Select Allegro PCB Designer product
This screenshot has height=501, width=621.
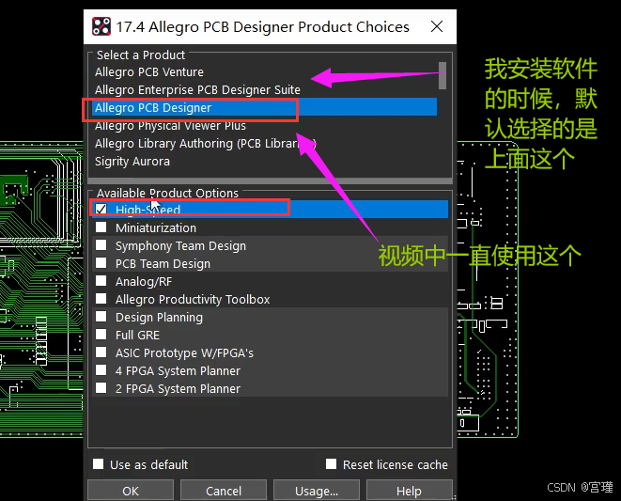click(x=264, y=107)
